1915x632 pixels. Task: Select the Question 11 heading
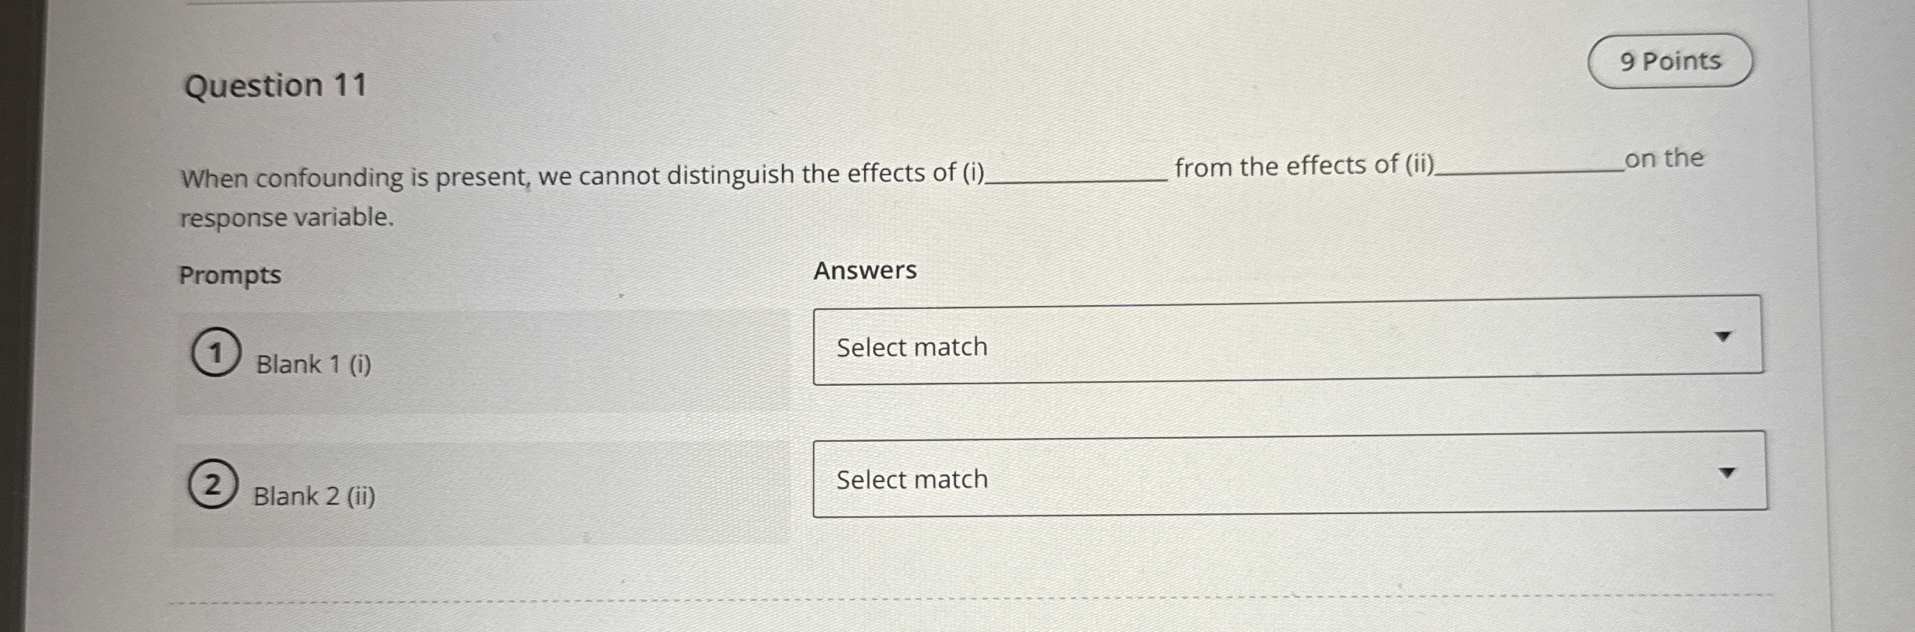(276, 85)
